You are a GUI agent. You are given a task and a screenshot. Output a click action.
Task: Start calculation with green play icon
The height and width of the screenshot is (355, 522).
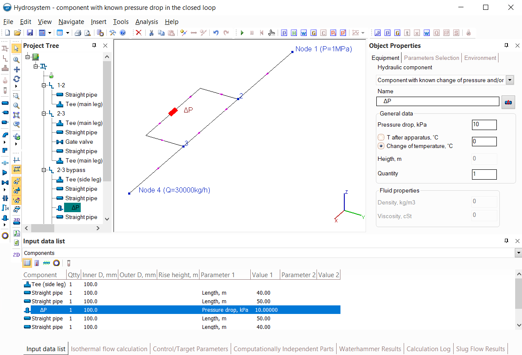pos(242,33)
